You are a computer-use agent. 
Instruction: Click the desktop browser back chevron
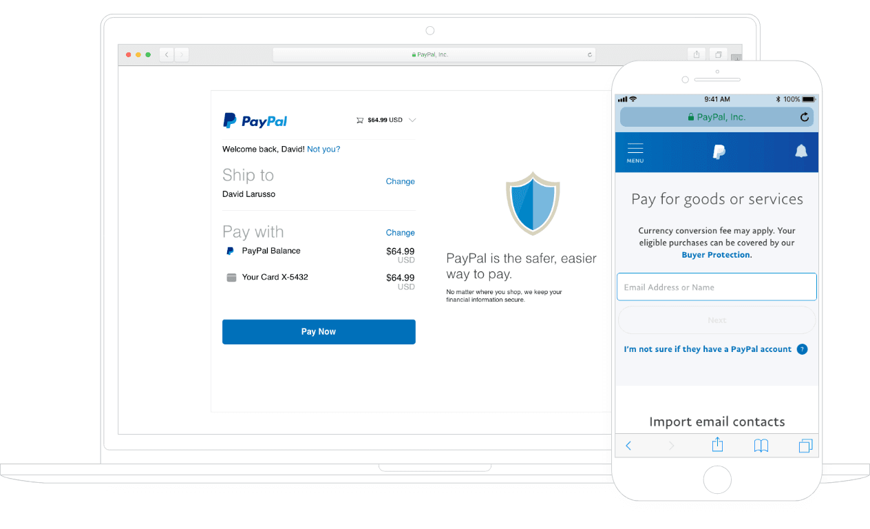(167, 54)
